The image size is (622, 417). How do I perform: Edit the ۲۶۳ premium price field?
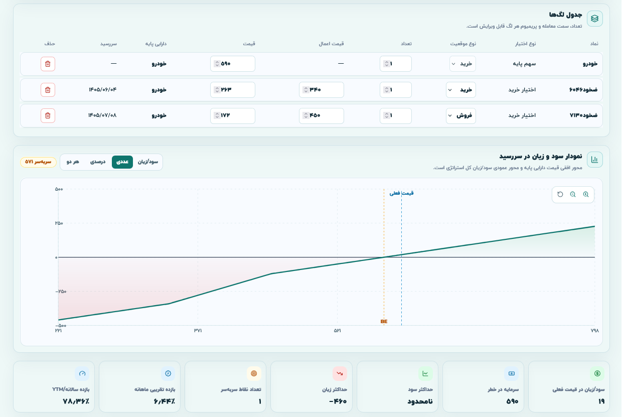click(x=233, y=90)
